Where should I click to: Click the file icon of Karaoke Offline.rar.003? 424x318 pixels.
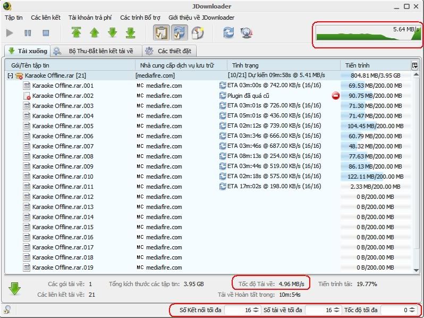pos(27,106)
